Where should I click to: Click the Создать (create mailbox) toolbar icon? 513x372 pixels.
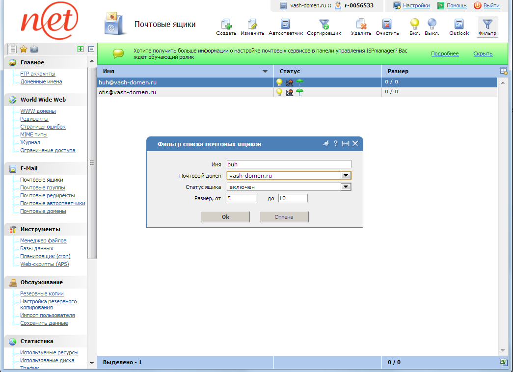tap(226, 25)
